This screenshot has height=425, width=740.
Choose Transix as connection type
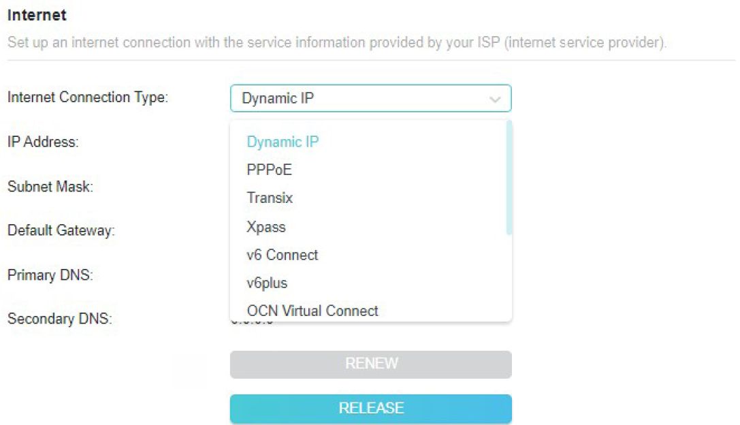270,198
